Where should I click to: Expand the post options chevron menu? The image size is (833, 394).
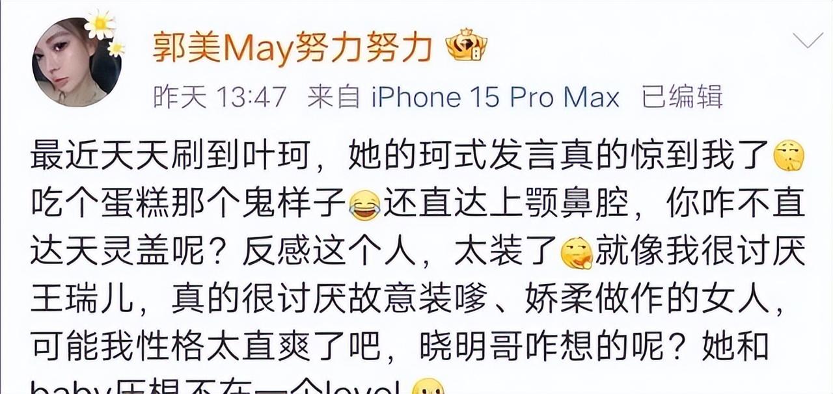(x=808, y=42)
